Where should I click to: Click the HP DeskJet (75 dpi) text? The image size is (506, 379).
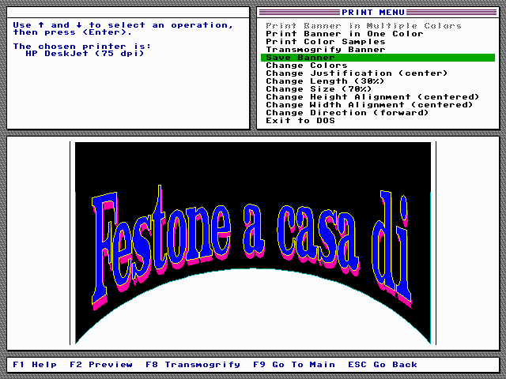(x=85, y=54)
